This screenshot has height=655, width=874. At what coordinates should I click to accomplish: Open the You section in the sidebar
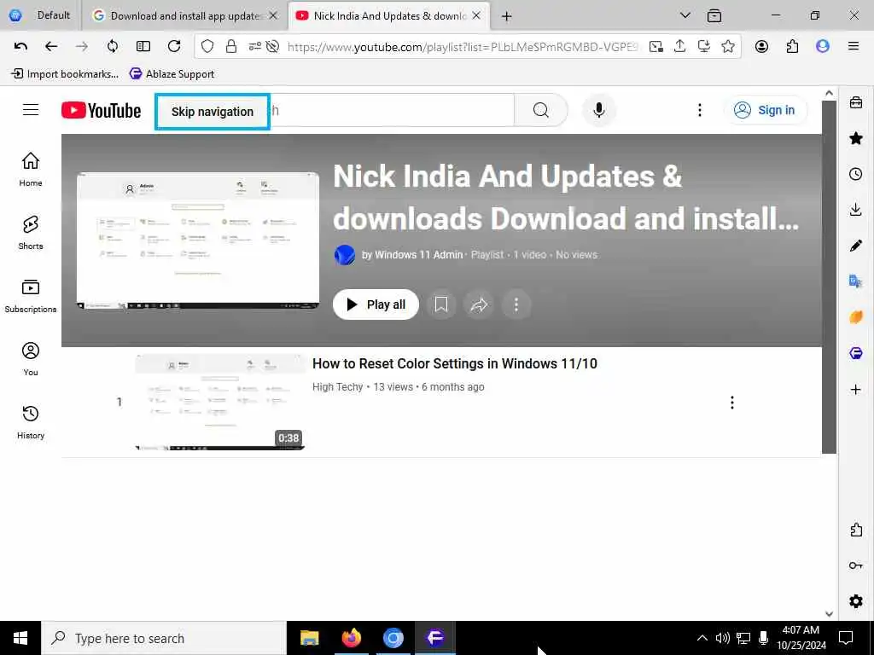(x=31, y=359)
